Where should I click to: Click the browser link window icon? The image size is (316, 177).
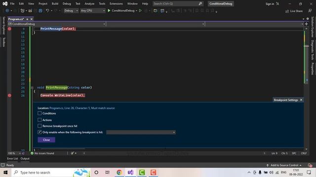click(156, 11)
